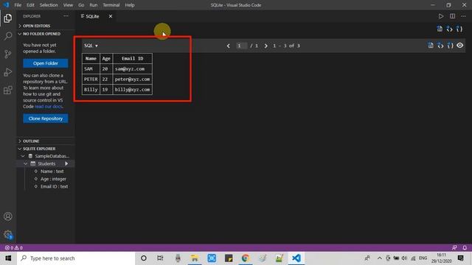472x265 pixels.
Task: Export all results as CSV in top toolbar
Action: [440, 29]
